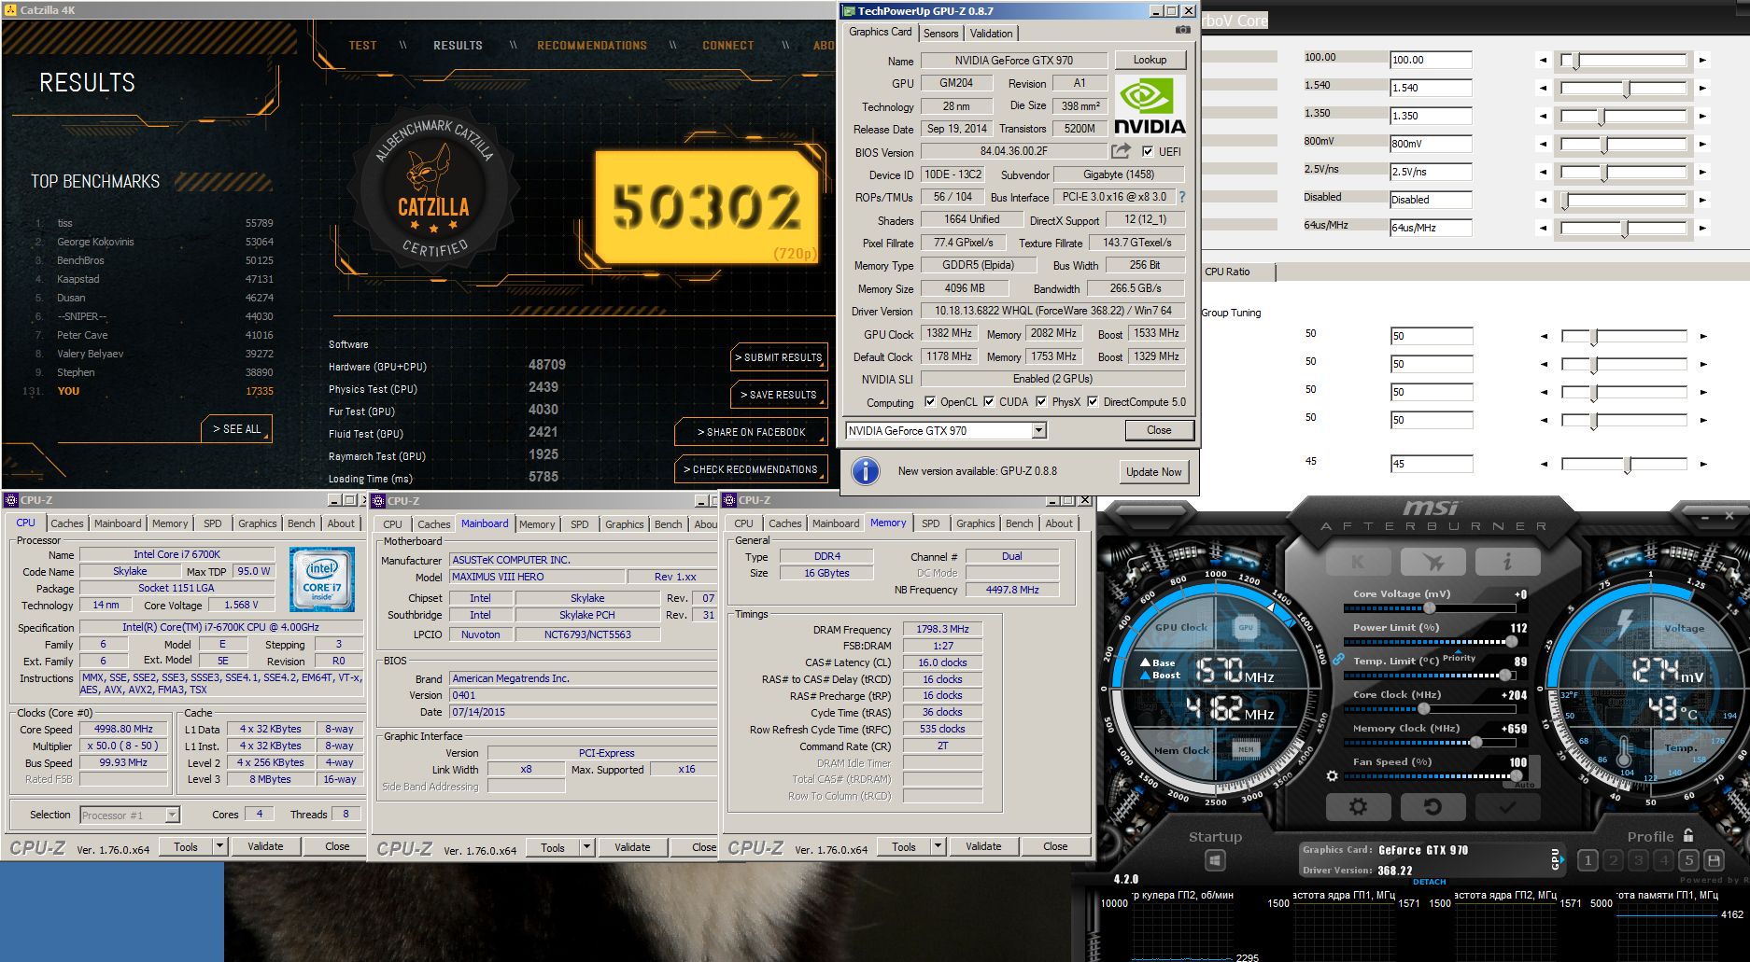Open the Afterburner info (i) button
The image size is (1750, 962).
pos(1507,561)
